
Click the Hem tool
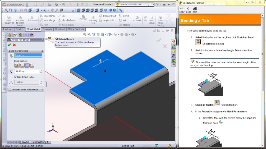[x=44, y=25]
